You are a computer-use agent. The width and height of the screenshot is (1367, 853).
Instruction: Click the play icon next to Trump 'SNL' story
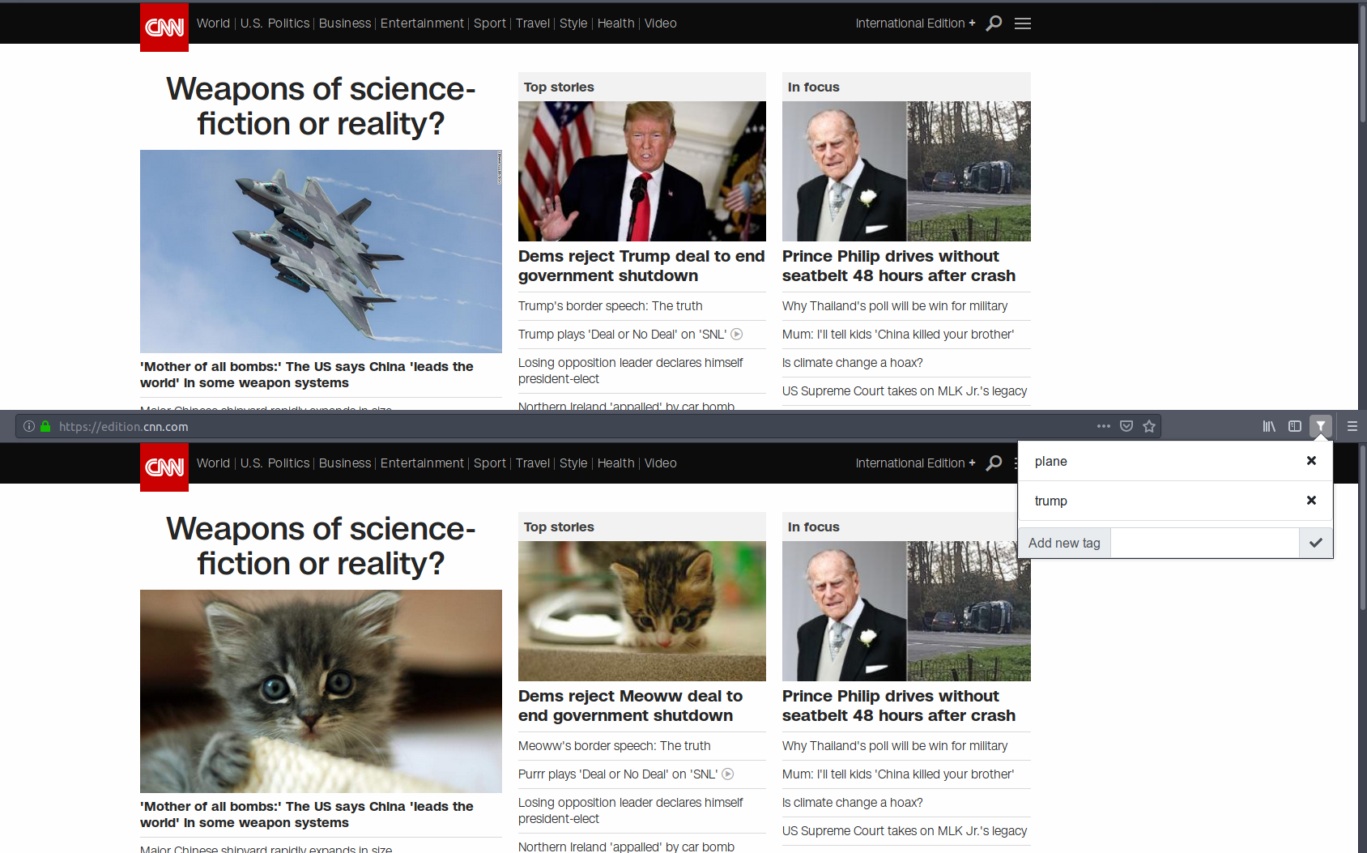click(x=737, y=334)
